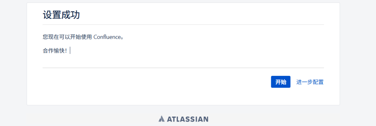The height and width of the screenshot is (126, 376).
Task: Click the text cursor after 合作愉快！
Action: 70,51
